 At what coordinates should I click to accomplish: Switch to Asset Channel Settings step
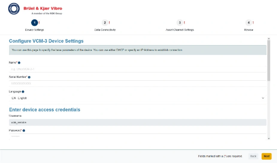(x=180, y=30)
